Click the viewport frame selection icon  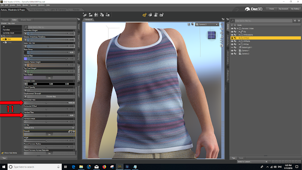point(222,42)
